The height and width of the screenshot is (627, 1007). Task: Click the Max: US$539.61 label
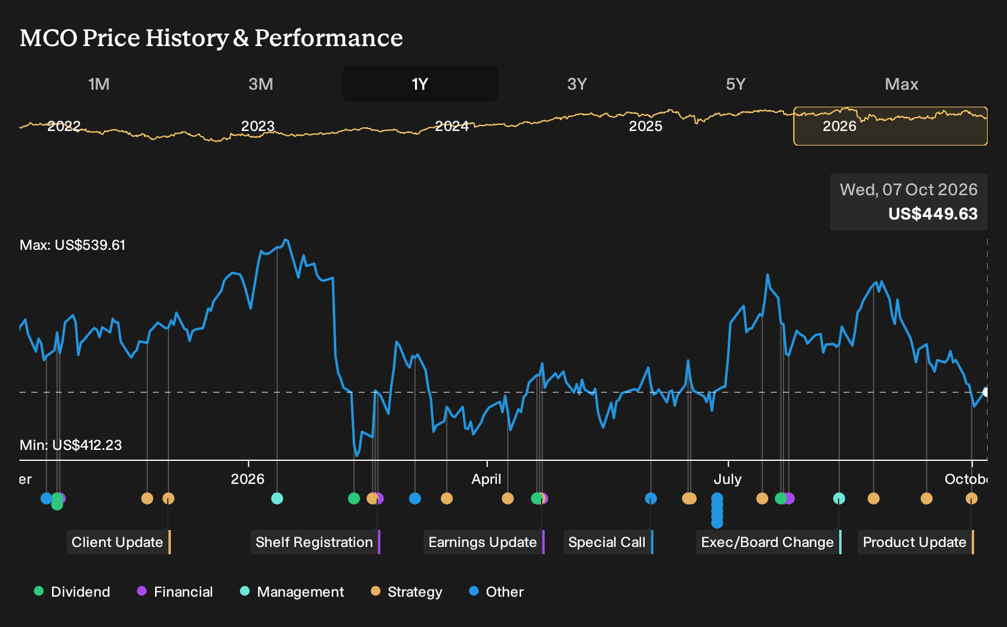click(73, 245)
